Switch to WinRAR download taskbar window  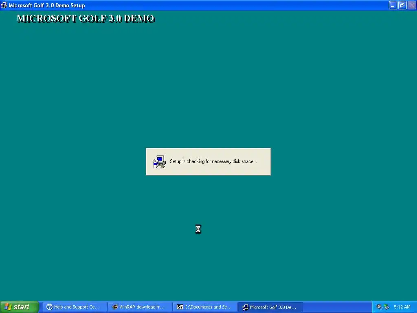coord(140,307)
